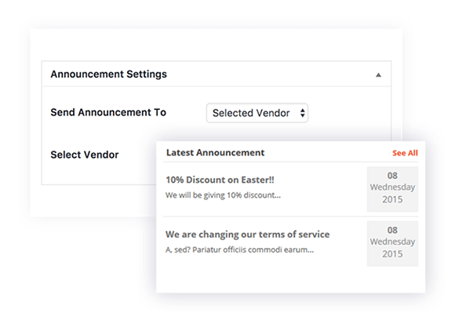Click Wednesday text in second date box
The width and height of the screenshot is (459, 324).
[x=392, y=242]
